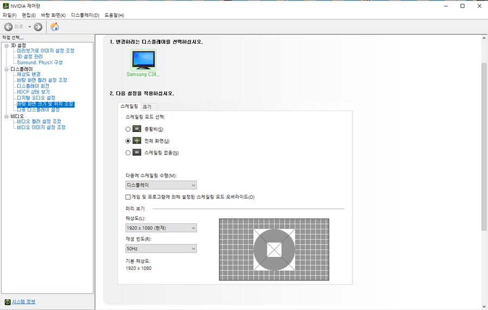The image size is (488, 310).
Task: Click the 스케일링 없음 mode icon
Action: (x=137, y=153)
